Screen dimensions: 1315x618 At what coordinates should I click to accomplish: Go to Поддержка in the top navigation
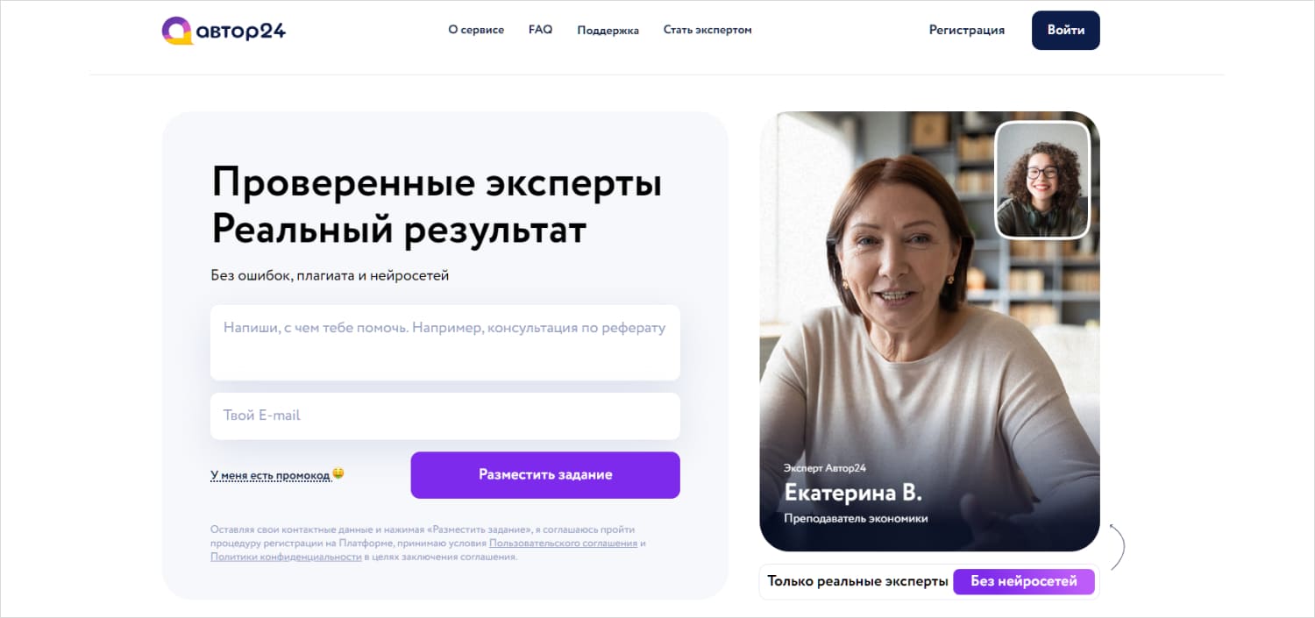[608, 30]
